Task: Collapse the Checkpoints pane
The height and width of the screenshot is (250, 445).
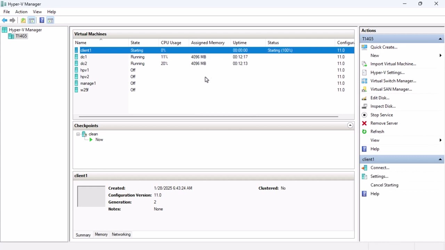Action: point(350,125)
